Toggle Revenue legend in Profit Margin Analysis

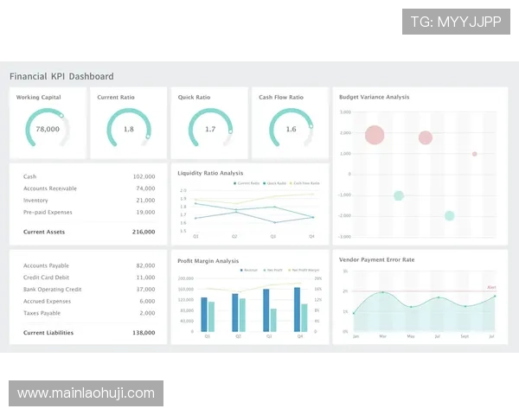tap(249, 271)
